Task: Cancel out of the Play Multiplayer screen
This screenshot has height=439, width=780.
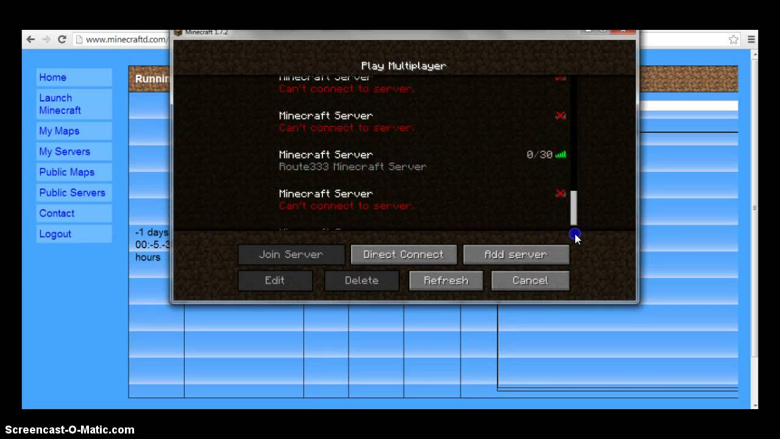Action: pos(530,280)
